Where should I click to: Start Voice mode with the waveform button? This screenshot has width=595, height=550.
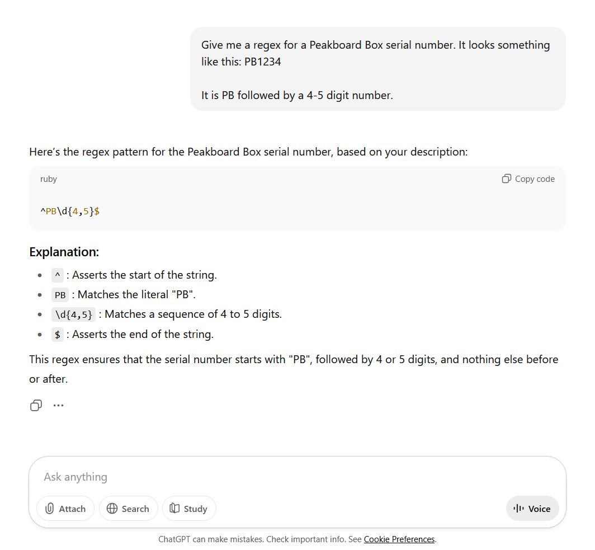coord(532,509)
